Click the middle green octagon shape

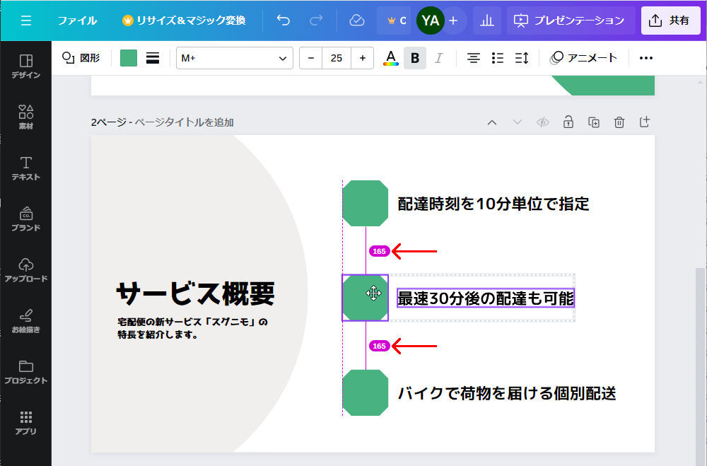pyautogui.click(x=366, y=298)
